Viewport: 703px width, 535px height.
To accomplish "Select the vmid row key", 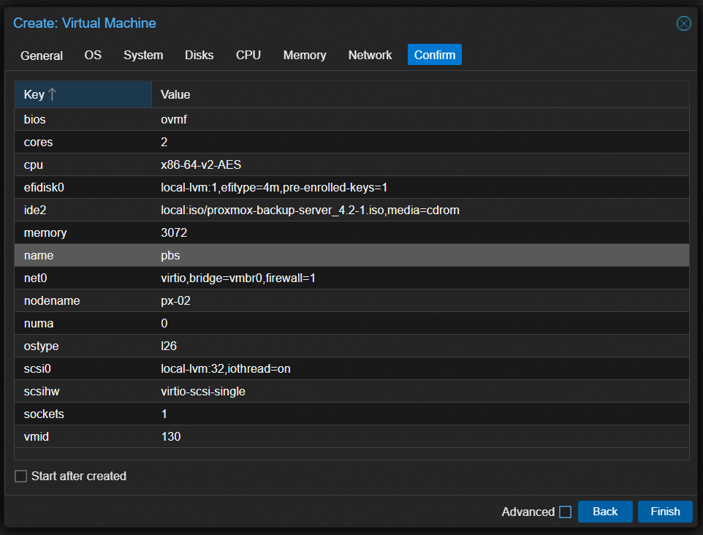I will coord(37,436).
